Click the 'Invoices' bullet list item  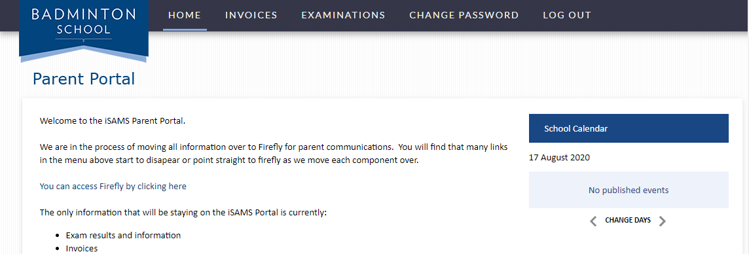[x=82, y=248]
